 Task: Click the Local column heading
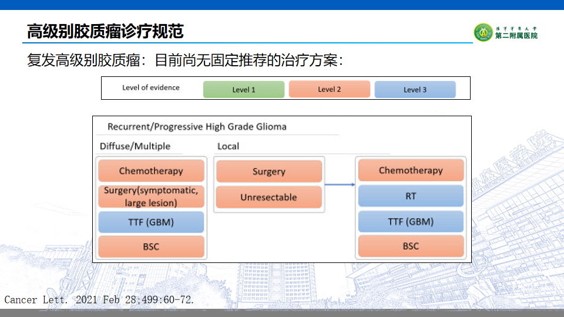tap(228, 146)
